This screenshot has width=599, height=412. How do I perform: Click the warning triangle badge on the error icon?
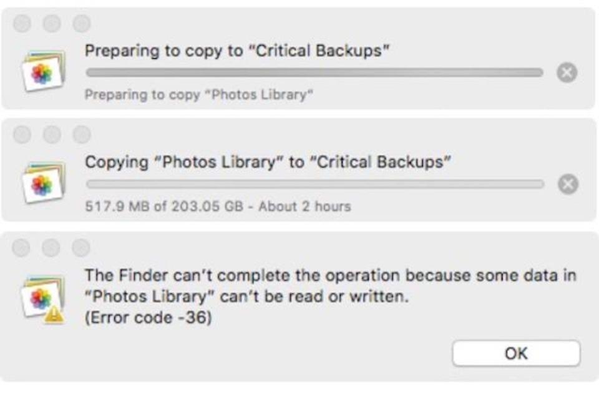(54, 312)
